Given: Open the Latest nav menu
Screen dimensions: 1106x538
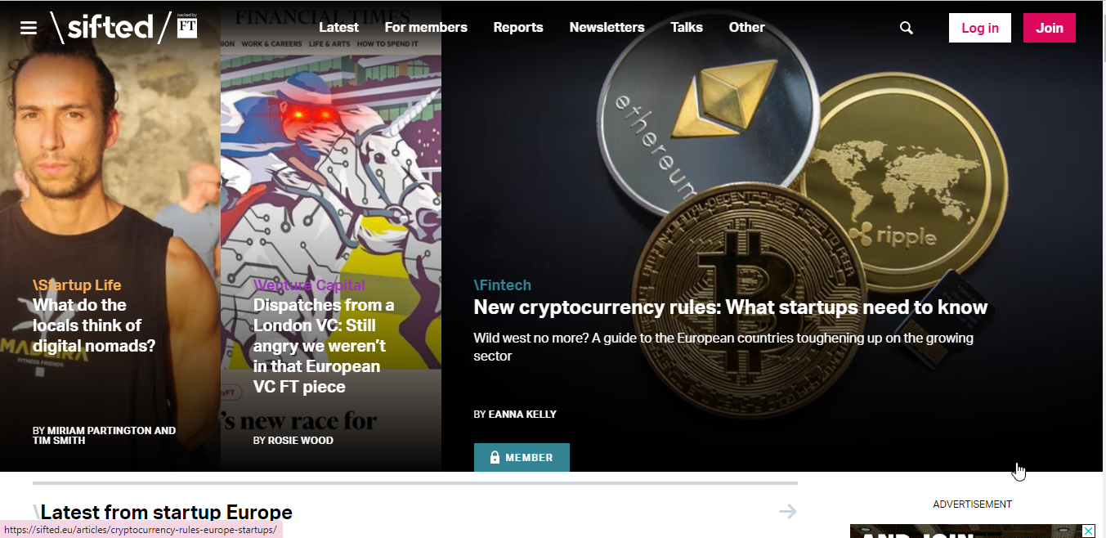Looking at the screenshot, I should click(338, 27).
